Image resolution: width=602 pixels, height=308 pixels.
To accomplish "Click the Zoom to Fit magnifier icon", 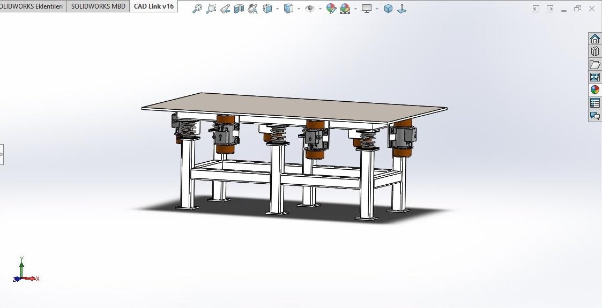I will [x=197, y=9].
